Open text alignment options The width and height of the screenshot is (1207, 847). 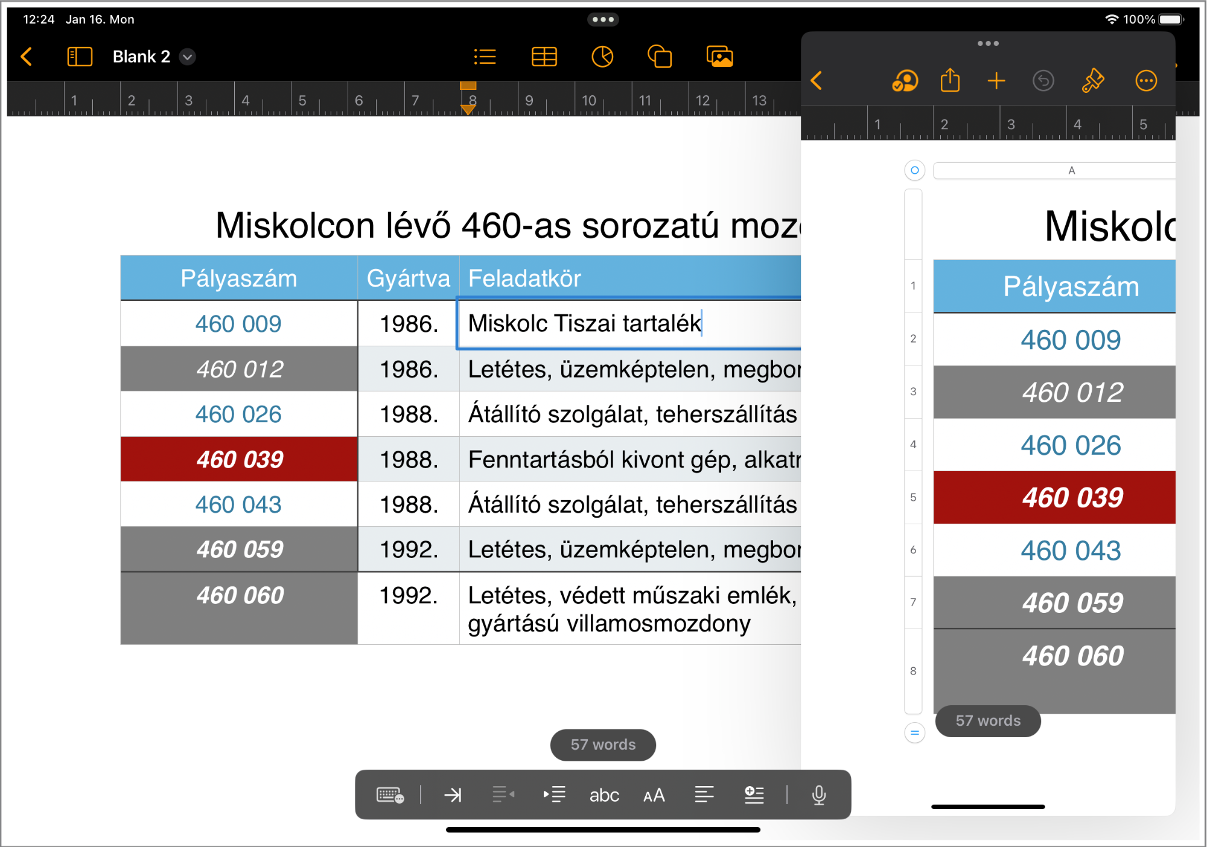tap(704, 795)
